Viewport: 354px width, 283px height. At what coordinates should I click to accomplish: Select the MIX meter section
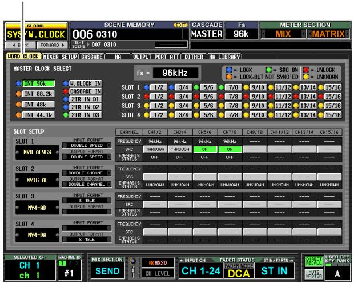tap(283, 34)
